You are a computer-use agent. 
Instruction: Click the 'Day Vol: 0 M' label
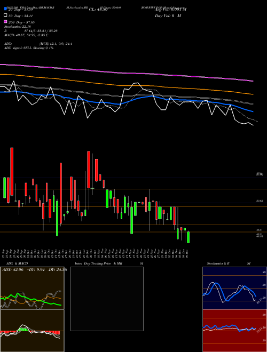coord(168,16)
